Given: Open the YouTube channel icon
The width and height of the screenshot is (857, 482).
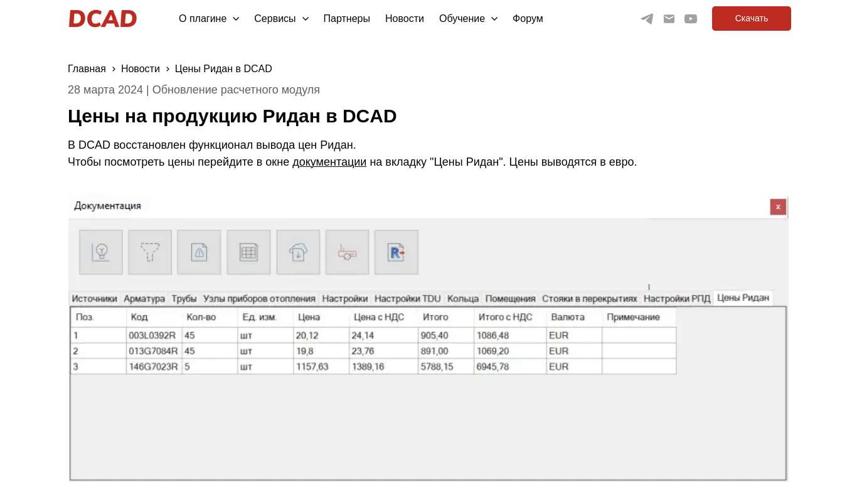Looking at the screenshot, I should 691,18.
